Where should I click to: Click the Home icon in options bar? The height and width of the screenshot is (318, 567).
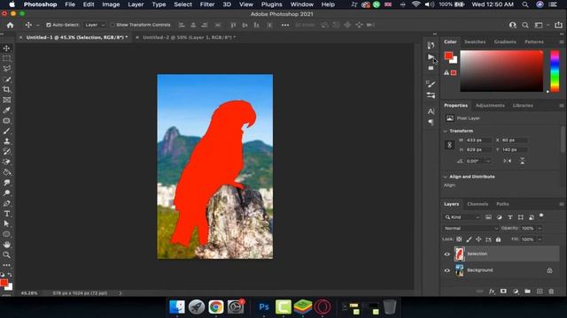click(10, 25)
